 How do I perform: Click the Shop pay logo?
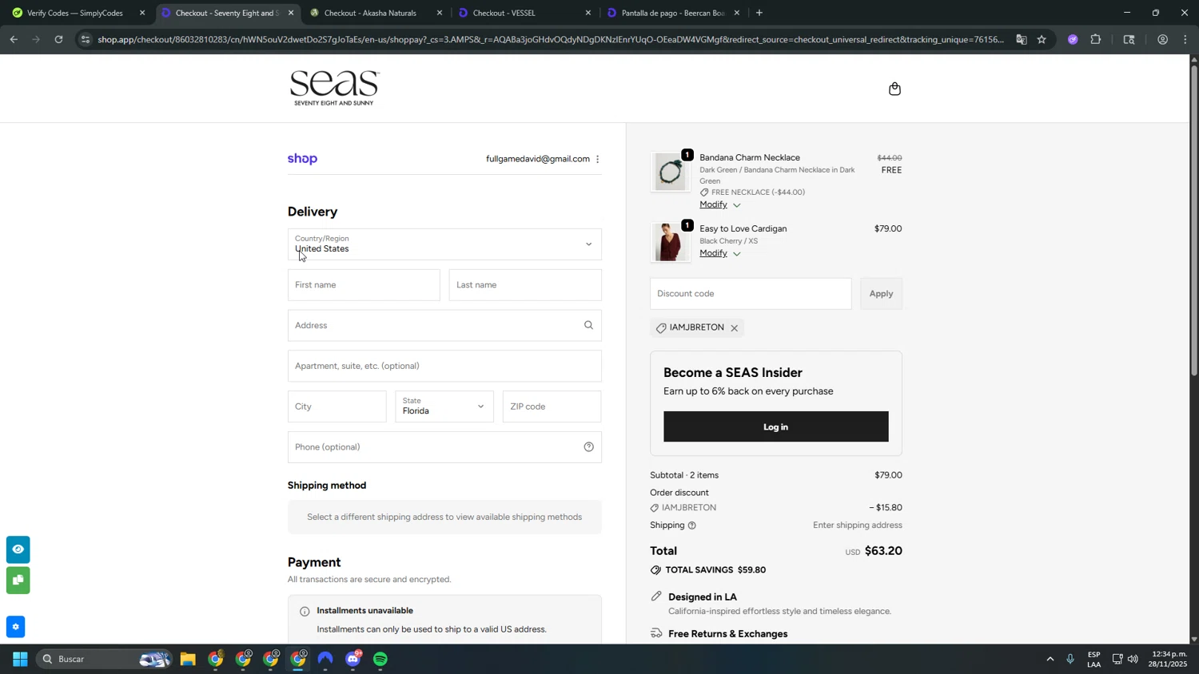[x=302, y=159]
